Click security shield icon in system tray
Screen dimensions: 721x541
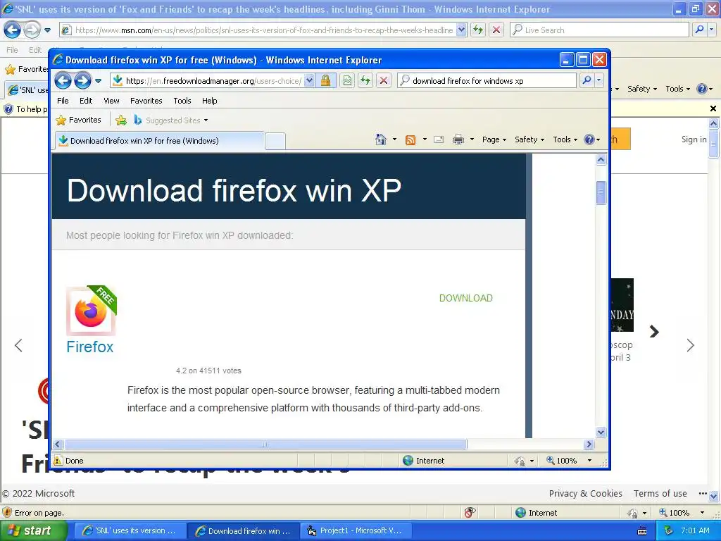(x=669, y=530)
